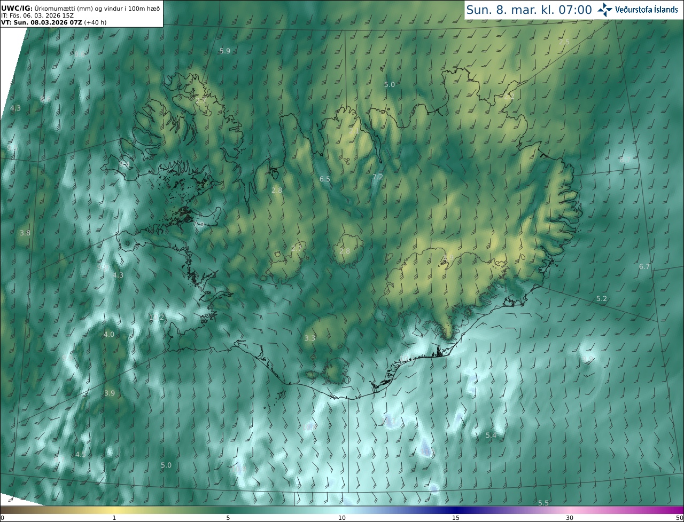Click the '0' tick on the color scale

tap(2, 518)
